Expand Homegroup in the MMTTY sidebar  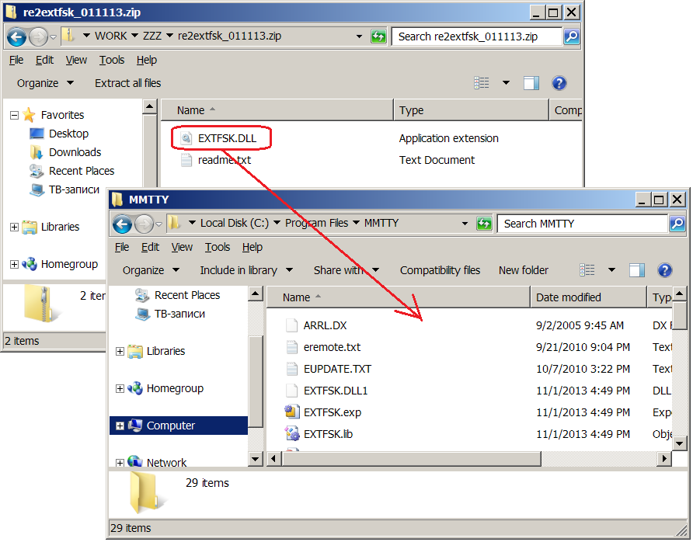pos(120,388)
